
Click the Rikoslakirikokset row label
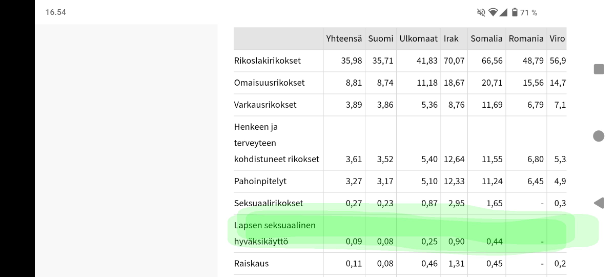click(x=268, y=61)
